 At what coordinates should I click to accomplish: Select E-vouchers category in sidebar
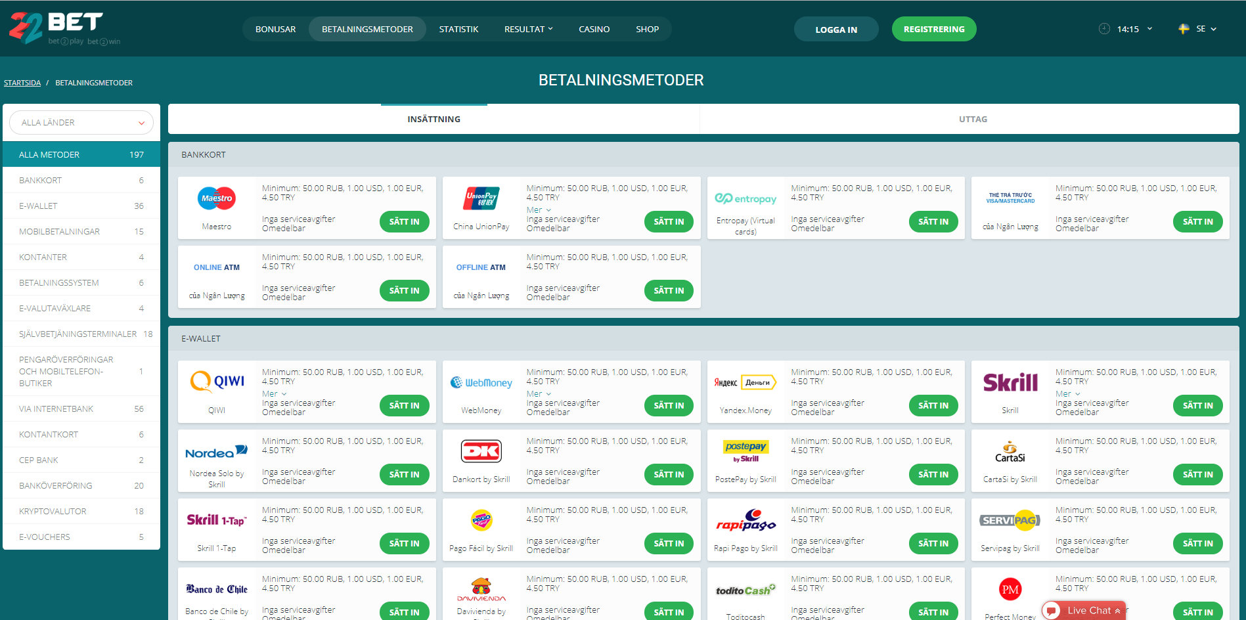click(81, 537)
